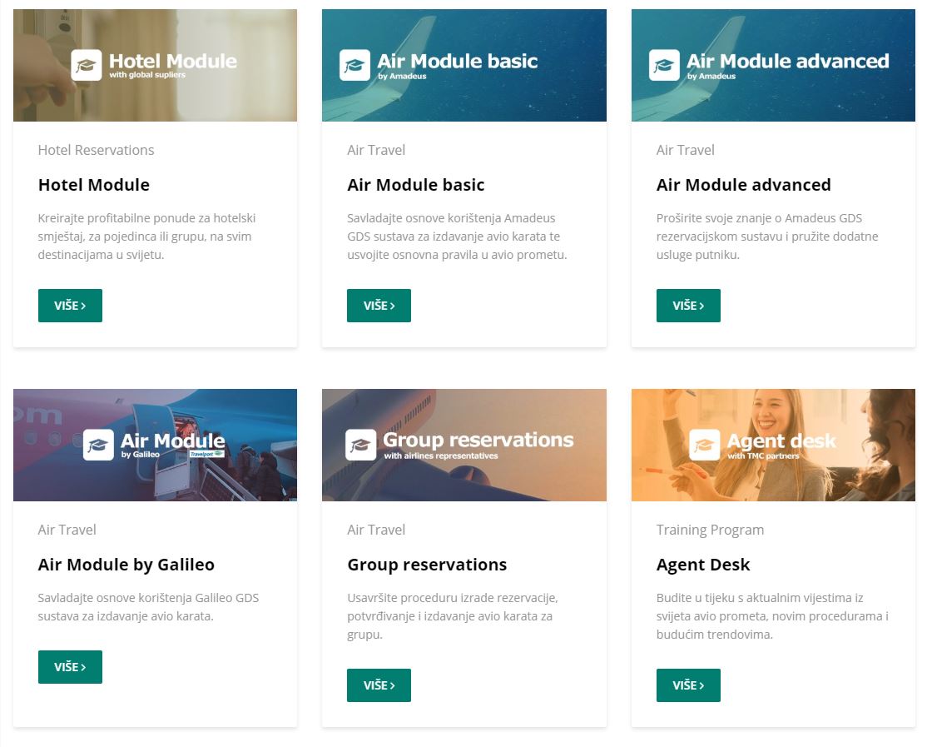Click the graduation cap icon on Galileo Air Module banner
Viewport: 927px width, 747px height.
[x=98, y=445]
